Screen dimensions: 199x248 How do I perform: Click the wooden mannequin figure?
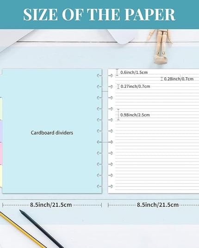tap(160, 46)
